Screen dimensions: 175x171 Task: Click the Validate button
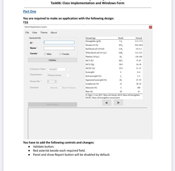52,60
